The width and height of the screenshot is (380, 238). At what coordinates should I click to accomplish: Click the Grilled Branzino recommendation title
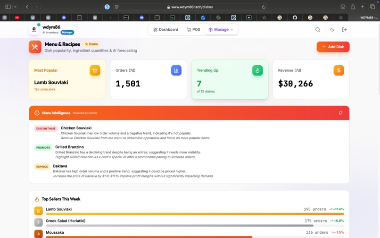70,147
